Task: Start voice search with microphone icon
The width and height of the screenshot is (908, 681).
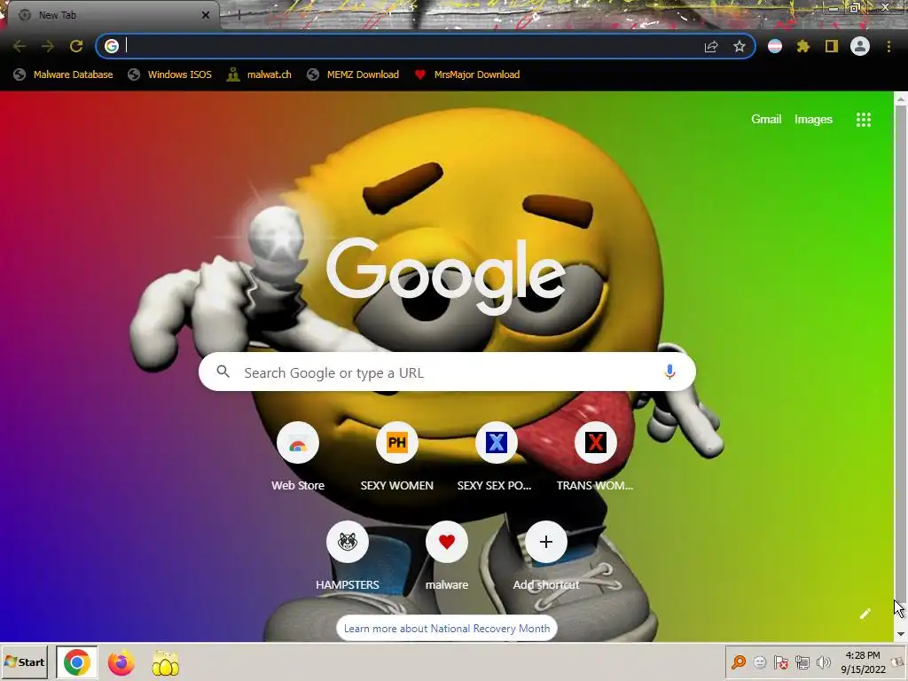Action: [669, 372]
